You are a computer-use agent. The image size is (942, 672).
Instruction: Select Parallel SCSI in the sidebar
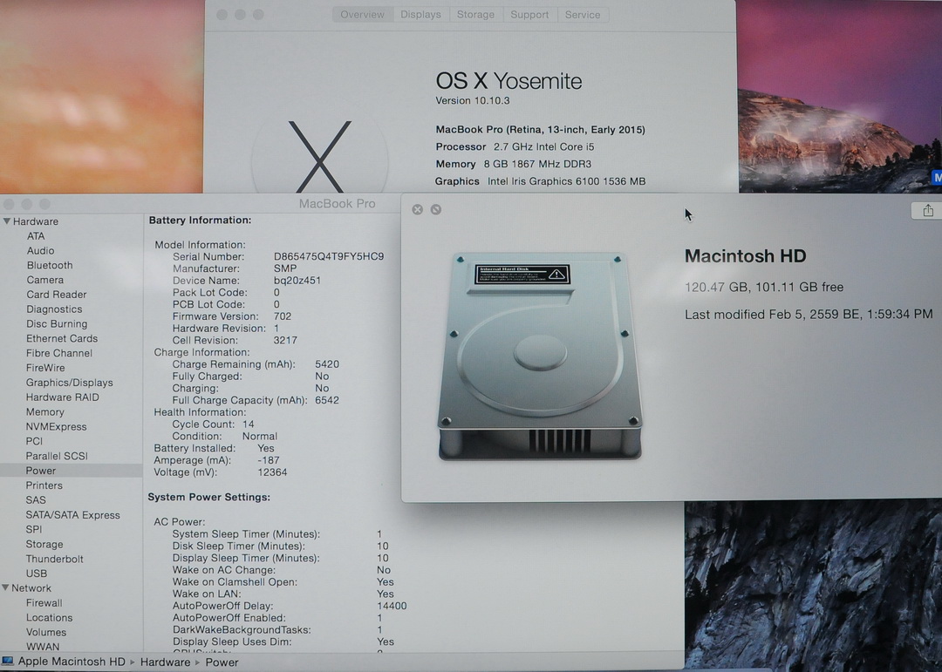pos(57,456)
